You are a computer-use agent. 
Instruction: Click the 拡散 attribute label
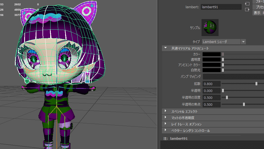[x=197, y=84]
